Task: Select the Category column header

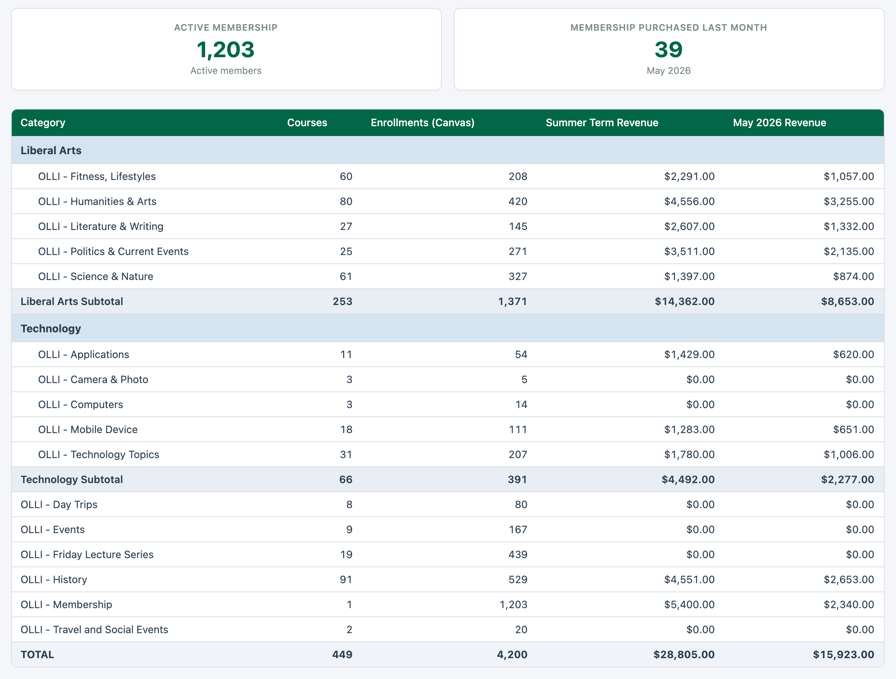Action: (43, 123)
